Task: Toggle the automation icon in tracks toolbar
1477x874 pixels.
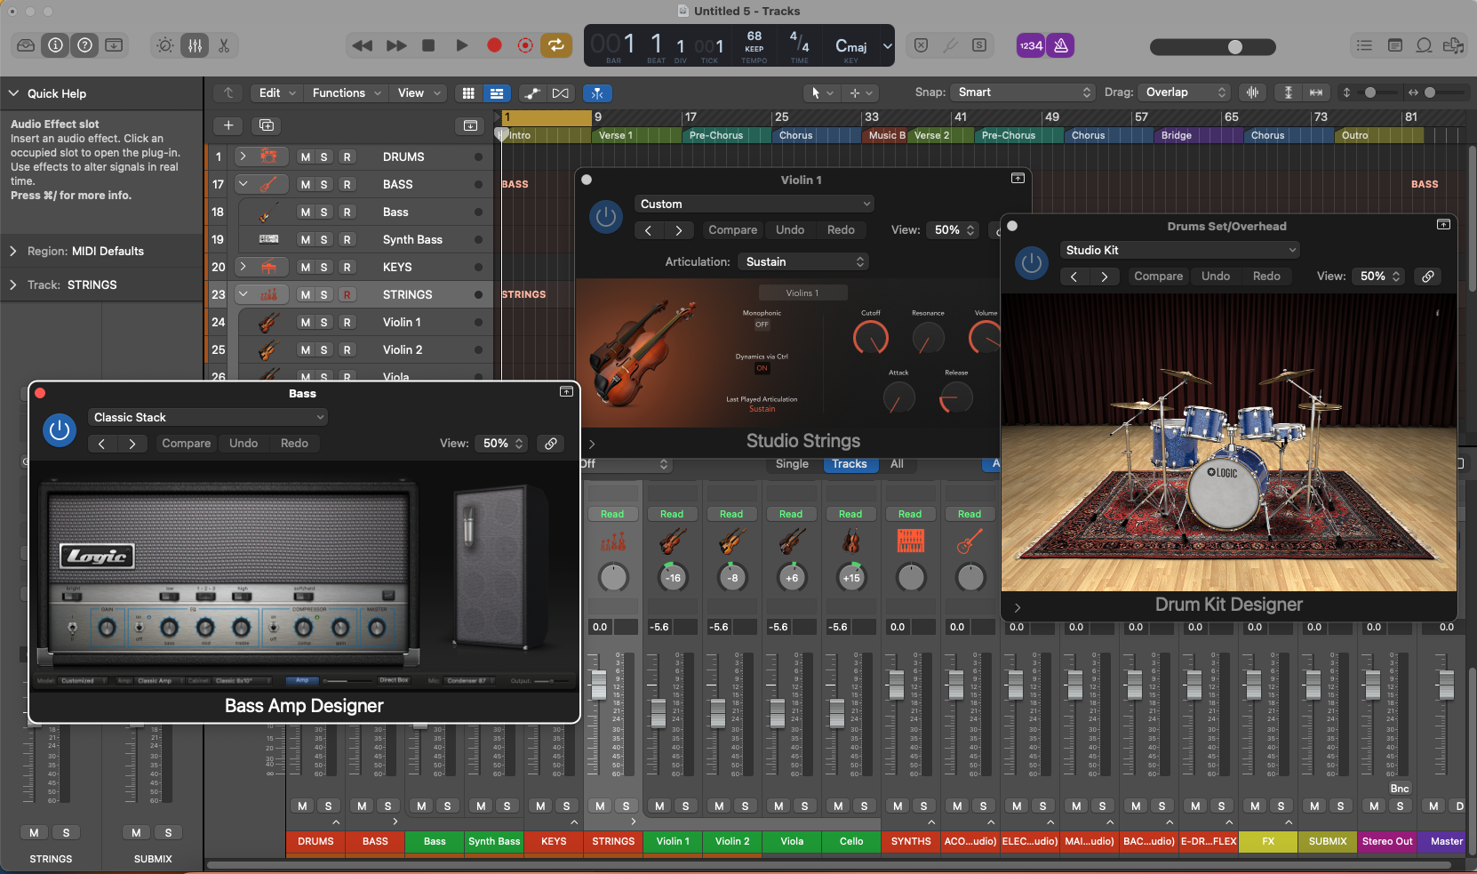Action: [x=532, y=93]
